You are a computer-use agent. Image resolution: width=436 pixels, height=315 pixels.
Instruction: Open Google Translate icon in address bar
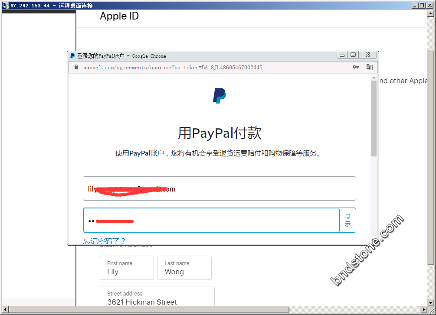pyautogui.click(x=369, y=67)
